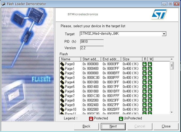This screenshot has height=132, width=181.
Task: Click the Page0 chip icon
Action: [62, 64]
